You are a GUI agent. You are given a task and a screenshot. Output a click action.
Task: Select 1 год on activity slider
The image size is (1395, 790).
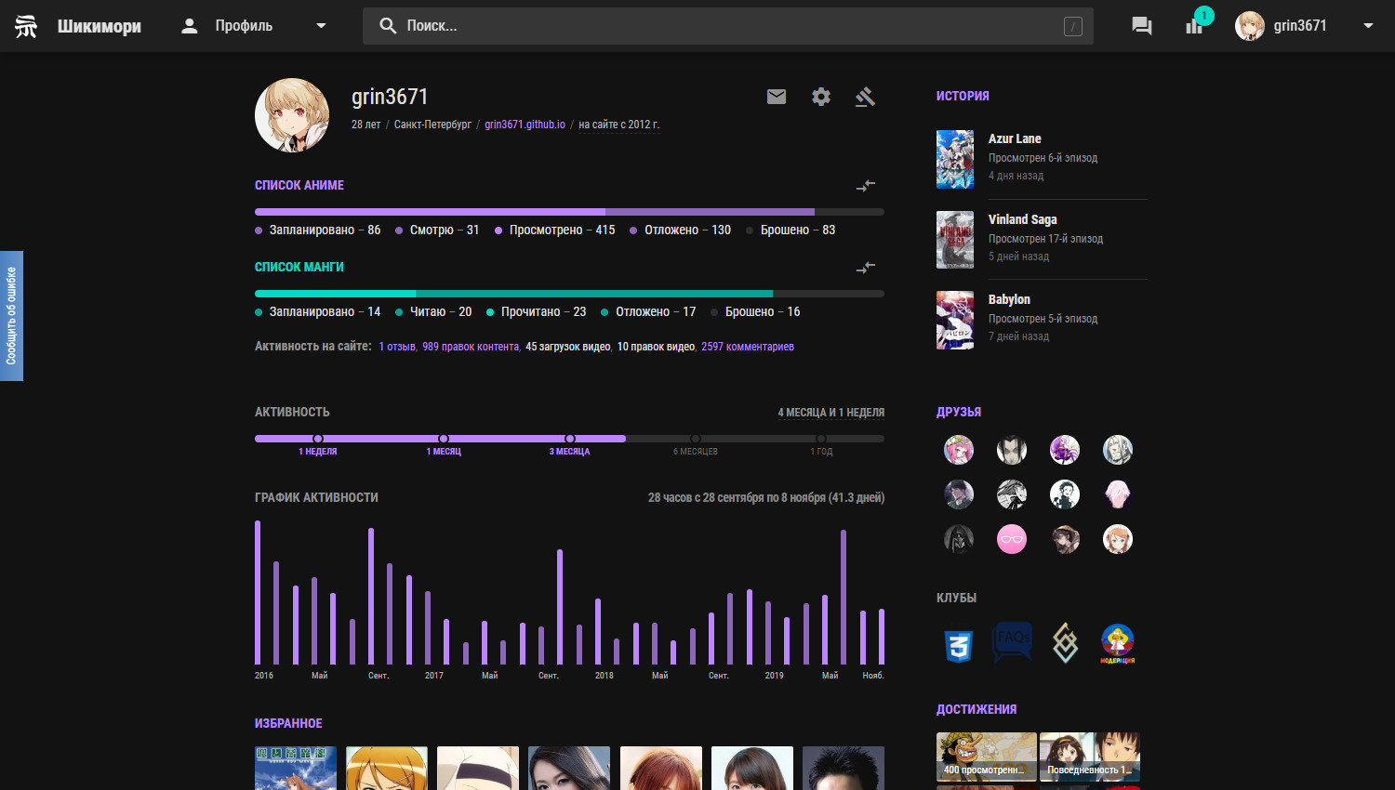821,439
